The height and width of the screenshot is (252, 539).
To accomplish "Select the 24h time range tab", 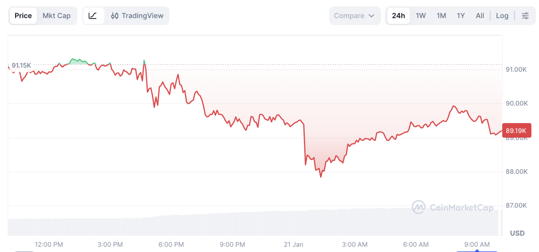I will point(398,16).
